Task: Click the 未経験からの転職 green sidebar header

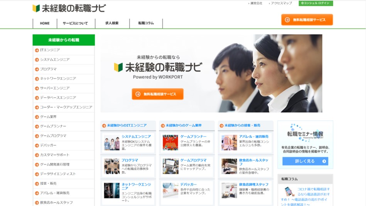Action: pyautogui.click(x=64, y=40)
